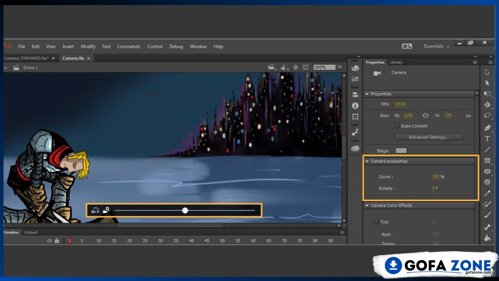Collapse the Camera properties section

pos(367,161)
